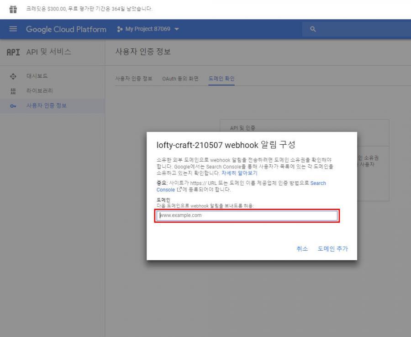Focus the www.example.com domain field
This screenshot has width=411, height=337.
pyautogui.click(x=247, y=216)
